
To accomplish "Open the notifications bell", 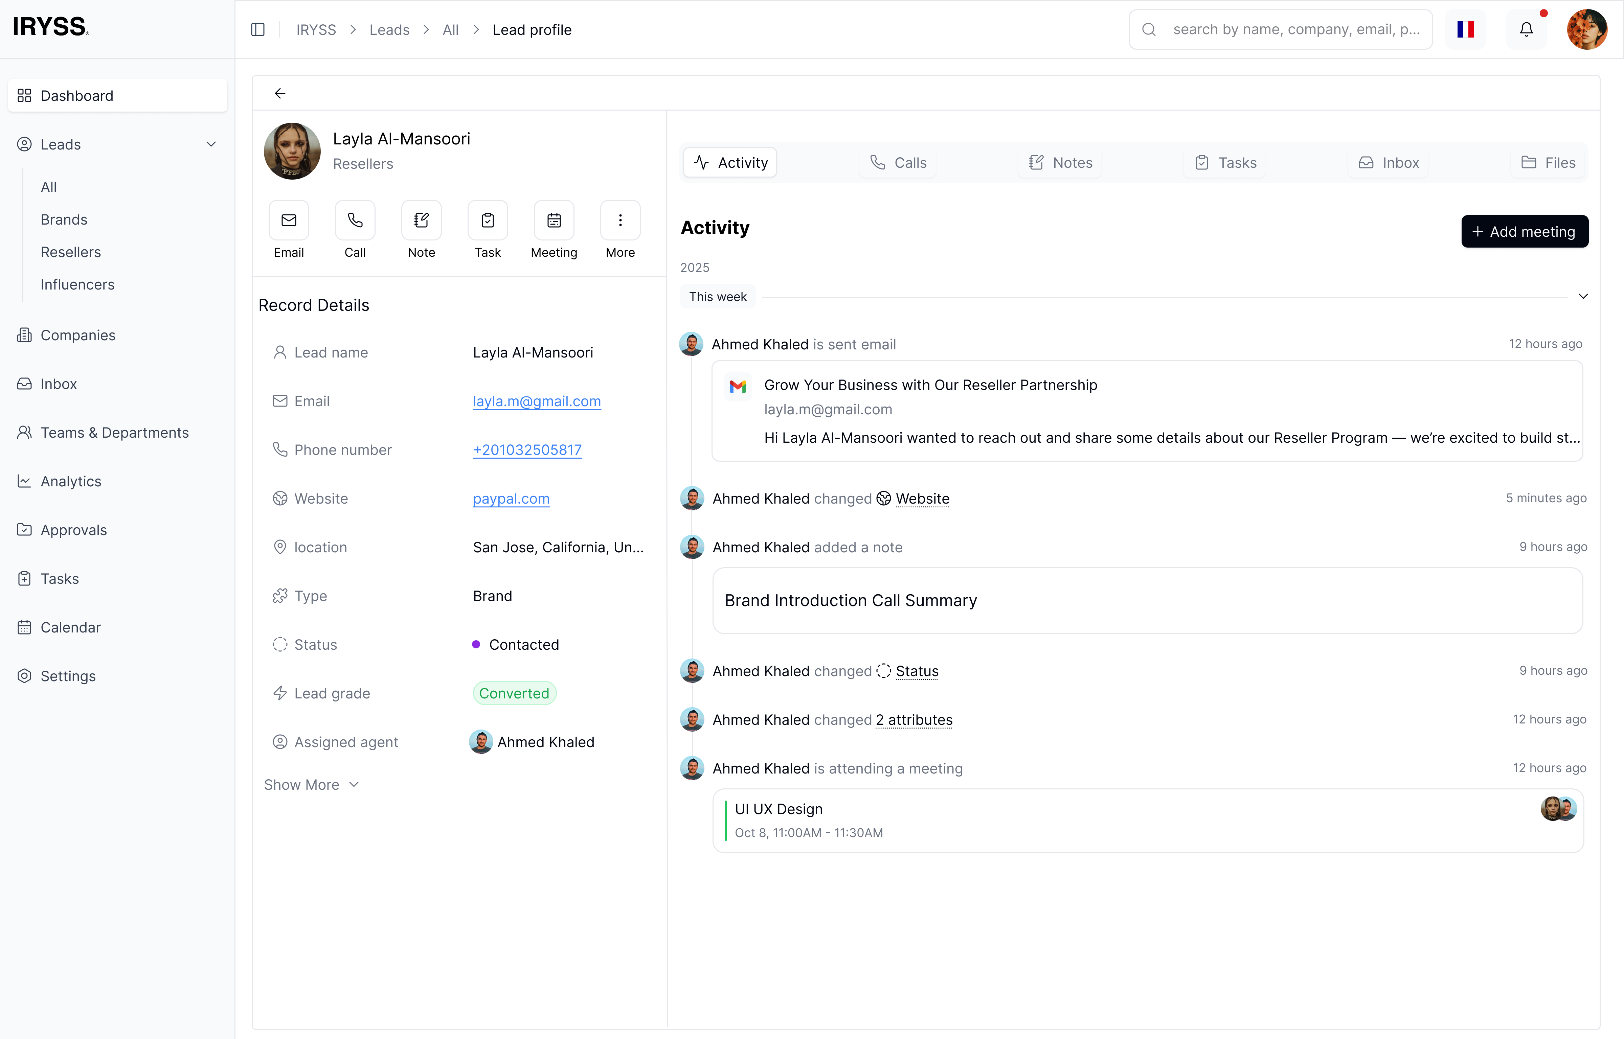I will pos(1526,30).
